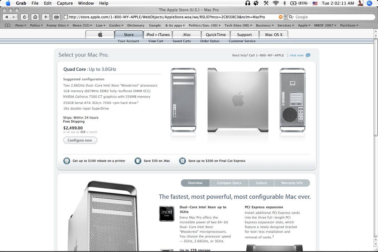Open the View Cart link
378x252 pixels.
click(x=156, y=41)
